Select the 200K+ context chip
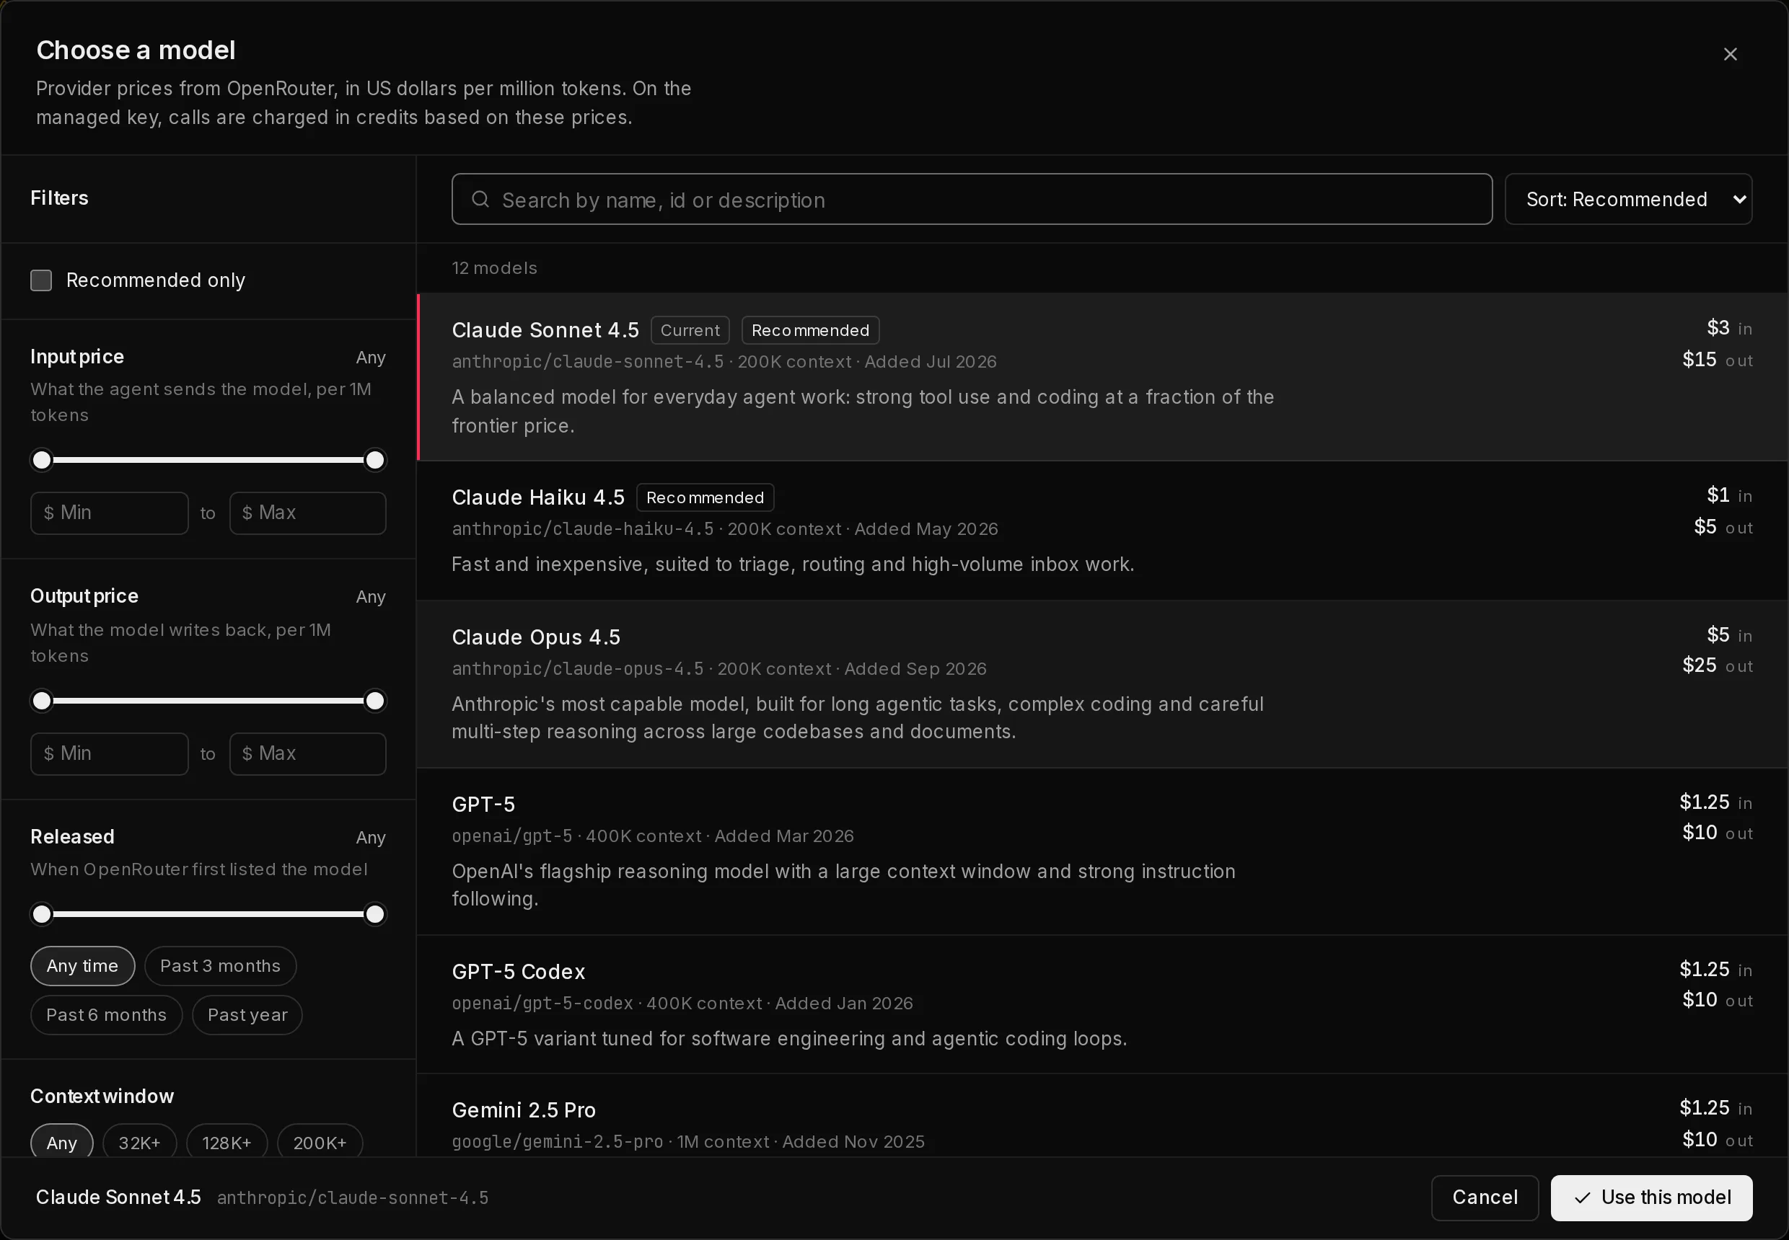 [x=320, y=1142]
